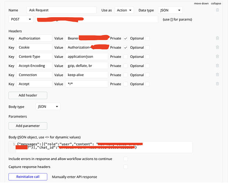
Task: Click the Reinitialize call button
Action: [x=28, y=177]
